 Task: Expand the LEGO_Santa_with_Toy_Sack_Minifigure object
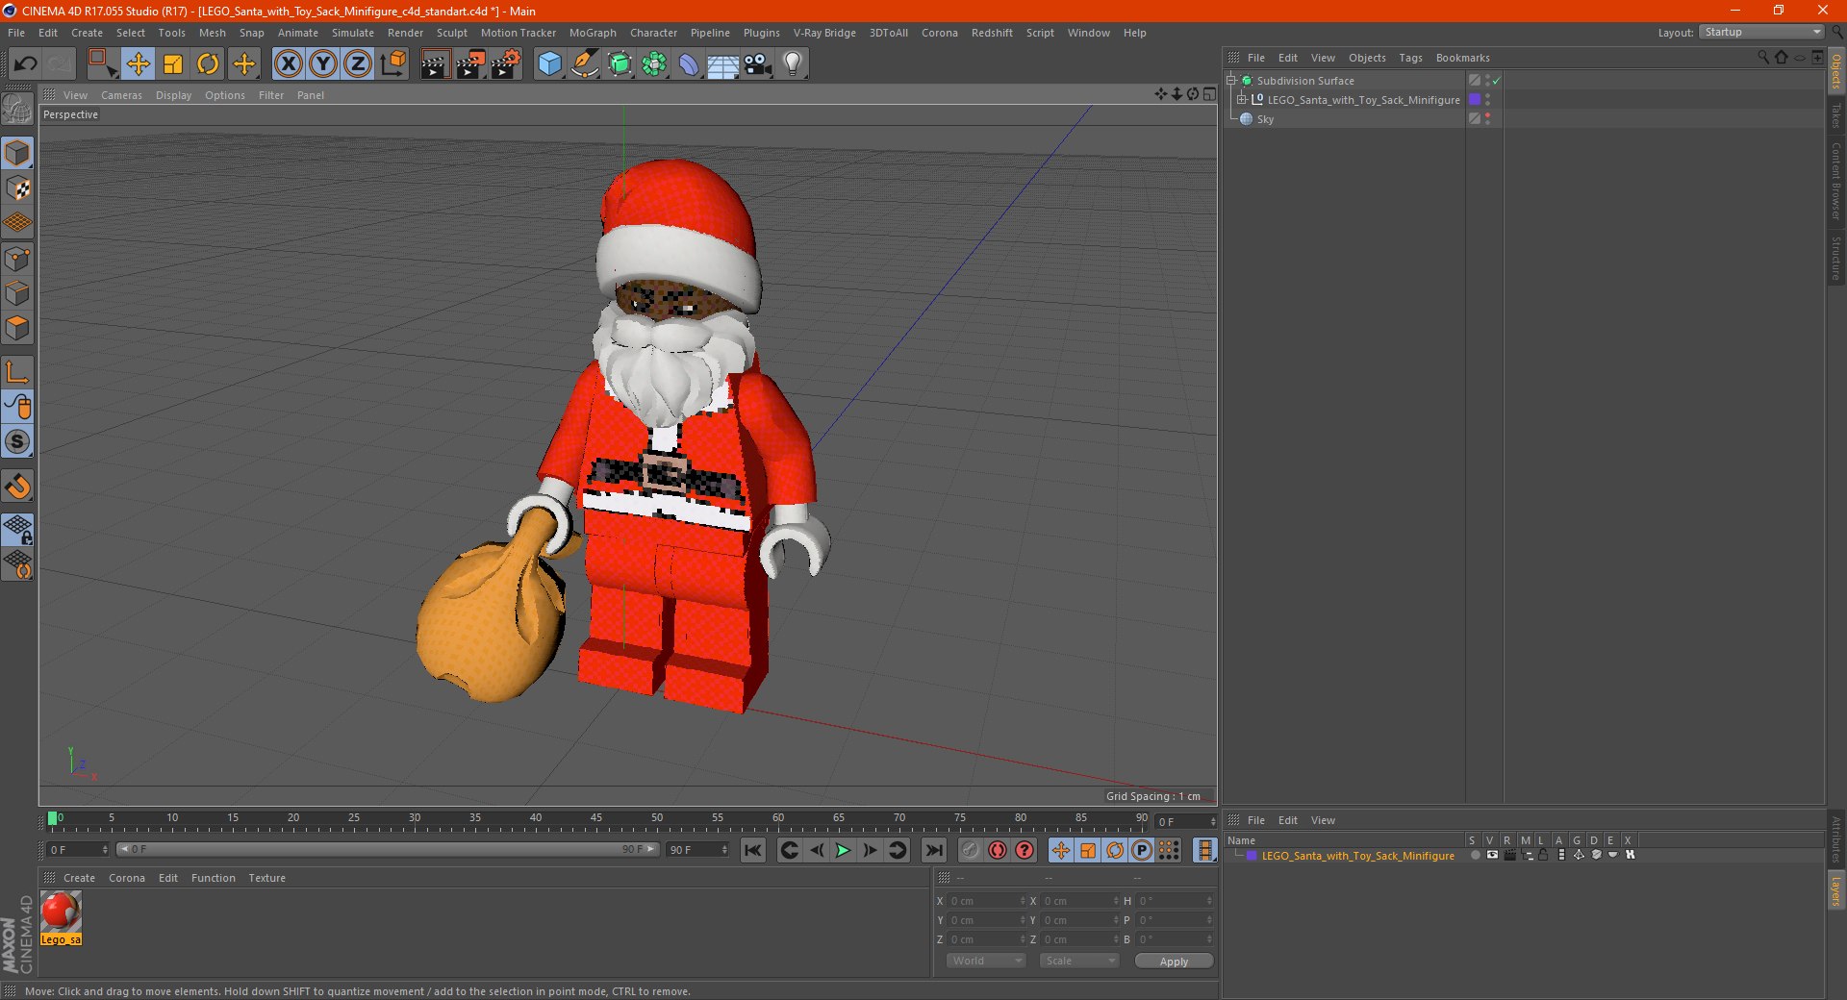tap(1242, 100)
